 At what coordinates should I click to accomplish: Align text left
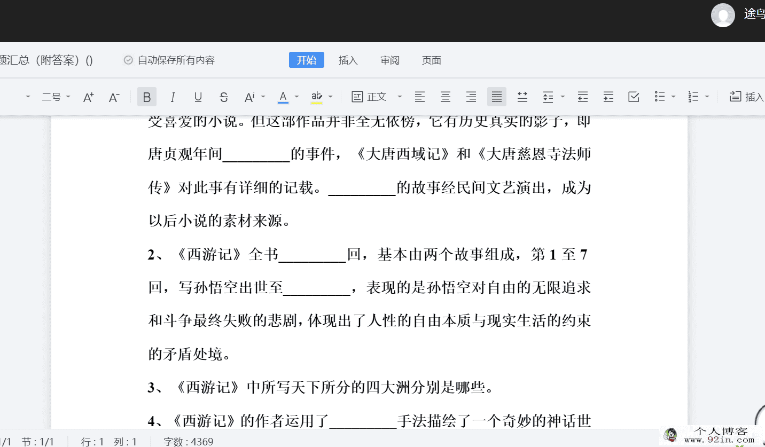click(x=420, y=97)
